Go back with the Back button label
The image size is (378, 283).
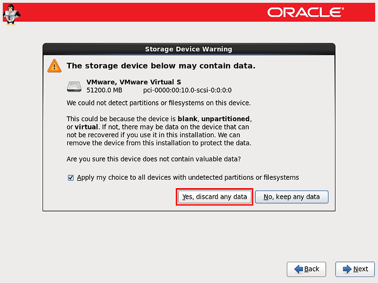click(311, 269)
